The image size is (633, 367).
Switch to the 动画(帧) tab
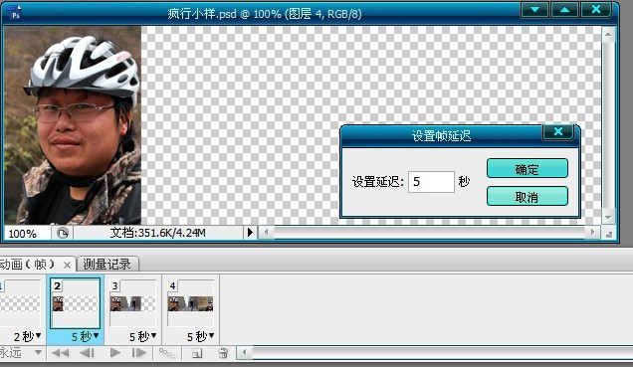pyautogui.click(x=28, y=265)
